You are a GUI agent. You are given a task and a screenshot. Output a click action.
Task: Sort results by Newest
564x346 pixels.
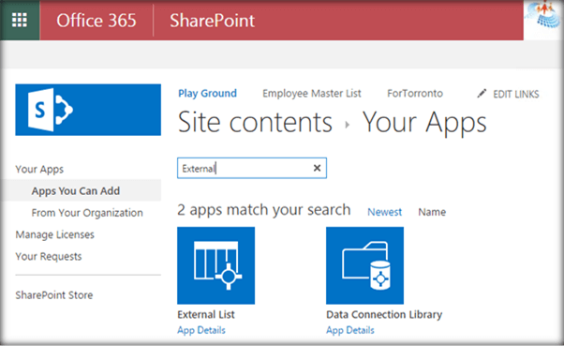tap(384, 212)
